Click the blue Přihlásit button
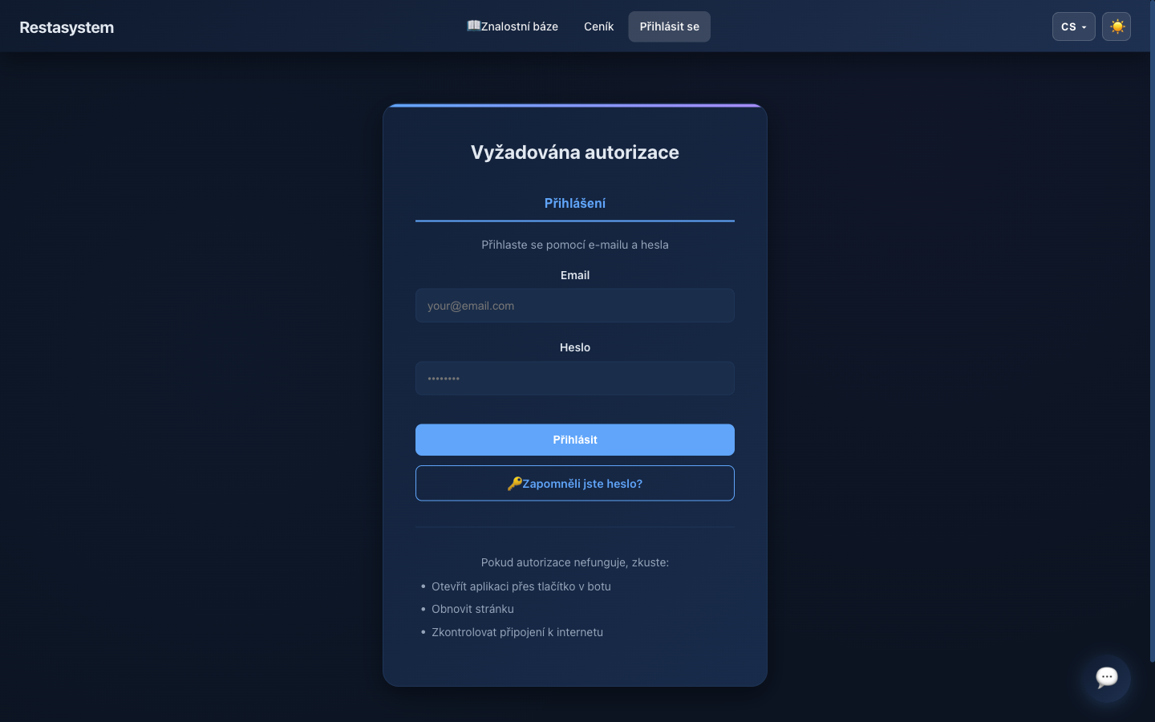Image resolution: width=1155 pixels, height=722 pixels. point(575,440)
